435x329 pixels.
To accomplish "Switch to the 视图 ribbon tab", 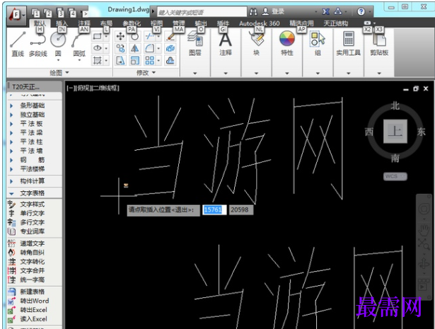I will (156, 23).
